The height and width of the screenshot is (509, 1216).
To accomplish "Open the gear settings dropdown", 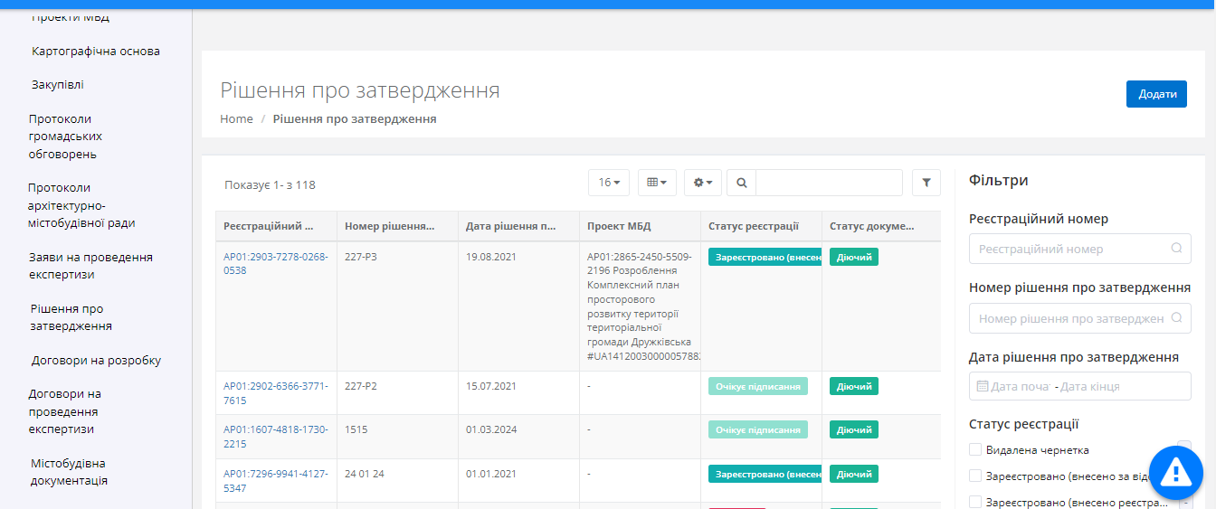I will 703,183.
